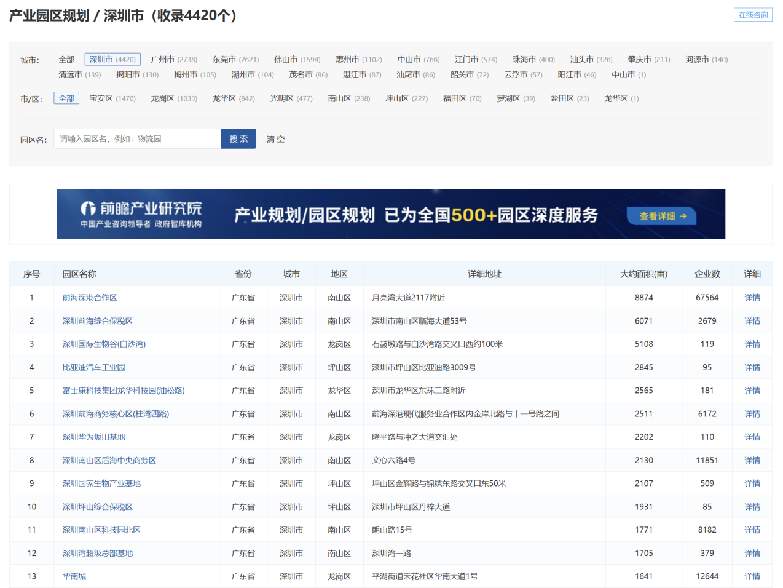Image resolution: width=783 pixels, height=588 pixels.
Task: Choose 佛山市 (1594) city
Action: pyautogui.click(x=297, y=60)
